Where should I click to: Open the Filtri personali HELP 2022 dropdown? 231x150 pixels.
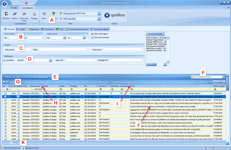pyautogui.click(x=99, y=14)
